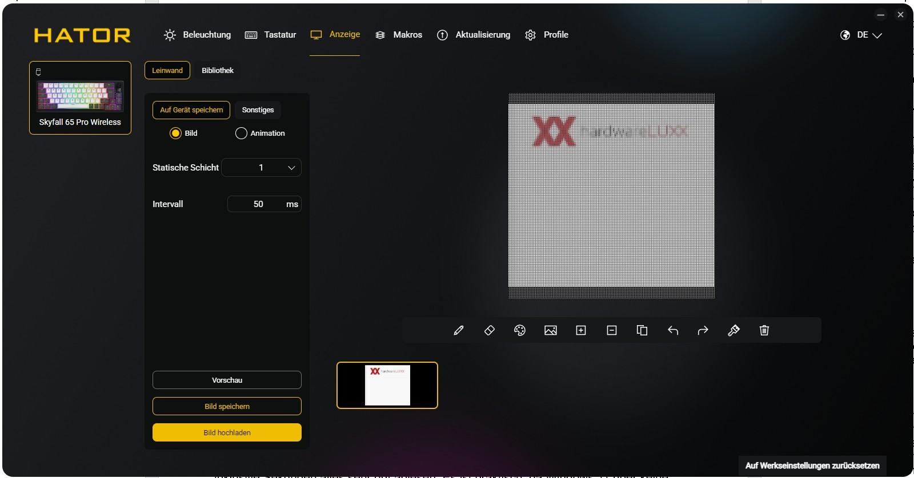Minimize the HATOR window
This screenshot has width=914, height=478.
point(881,15)
